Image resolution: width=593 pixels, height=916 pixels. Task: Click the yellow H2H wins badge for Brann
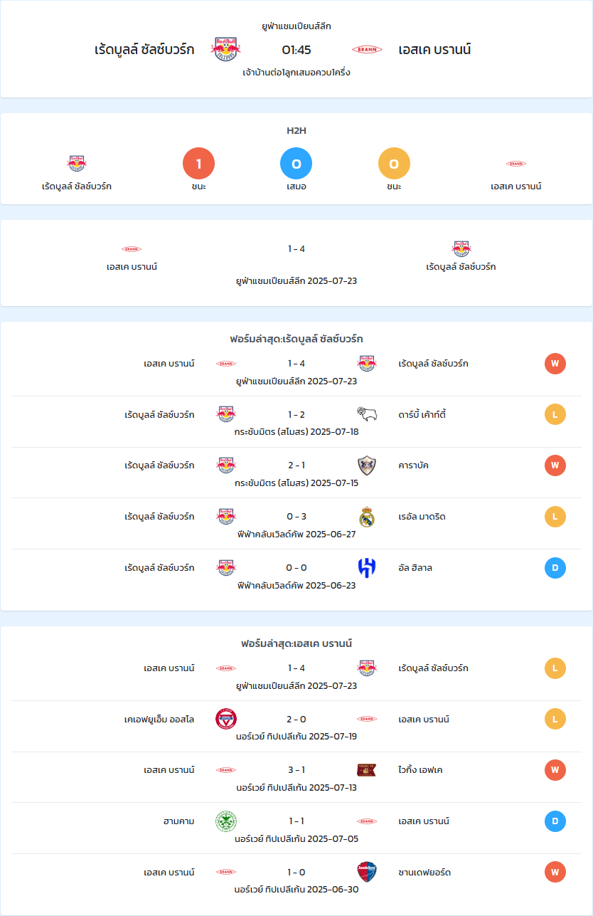point(394,164)
